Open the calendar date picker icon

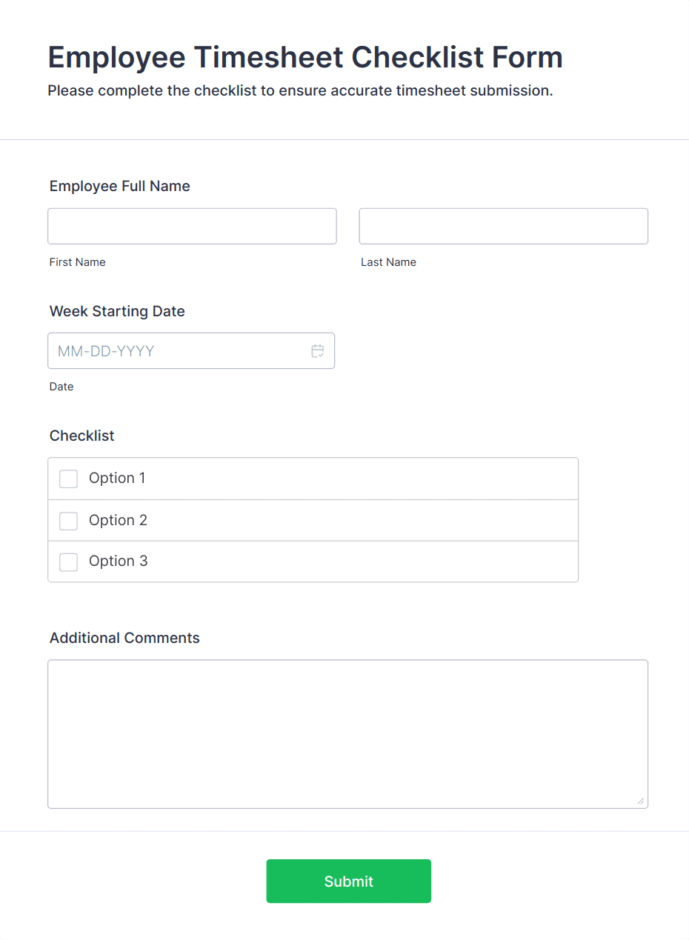tap(318, 350)
